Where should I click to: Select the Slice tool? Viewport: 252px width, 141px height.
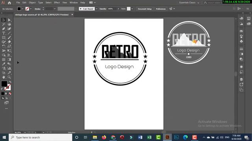[x=9, y=73]
